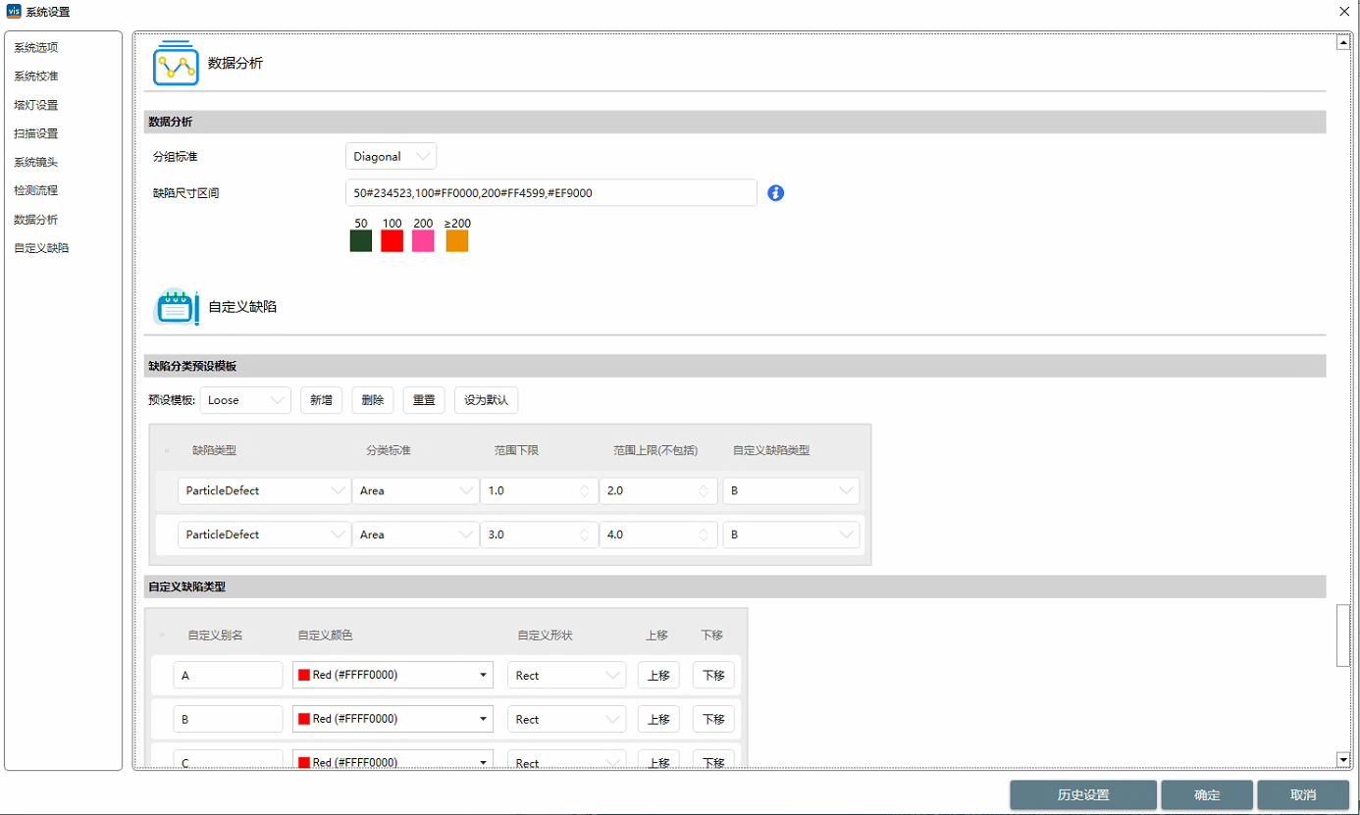1360x815 pixels.
Task: Click the 下移 button for alias B row
Action: (x=712, y=719)
